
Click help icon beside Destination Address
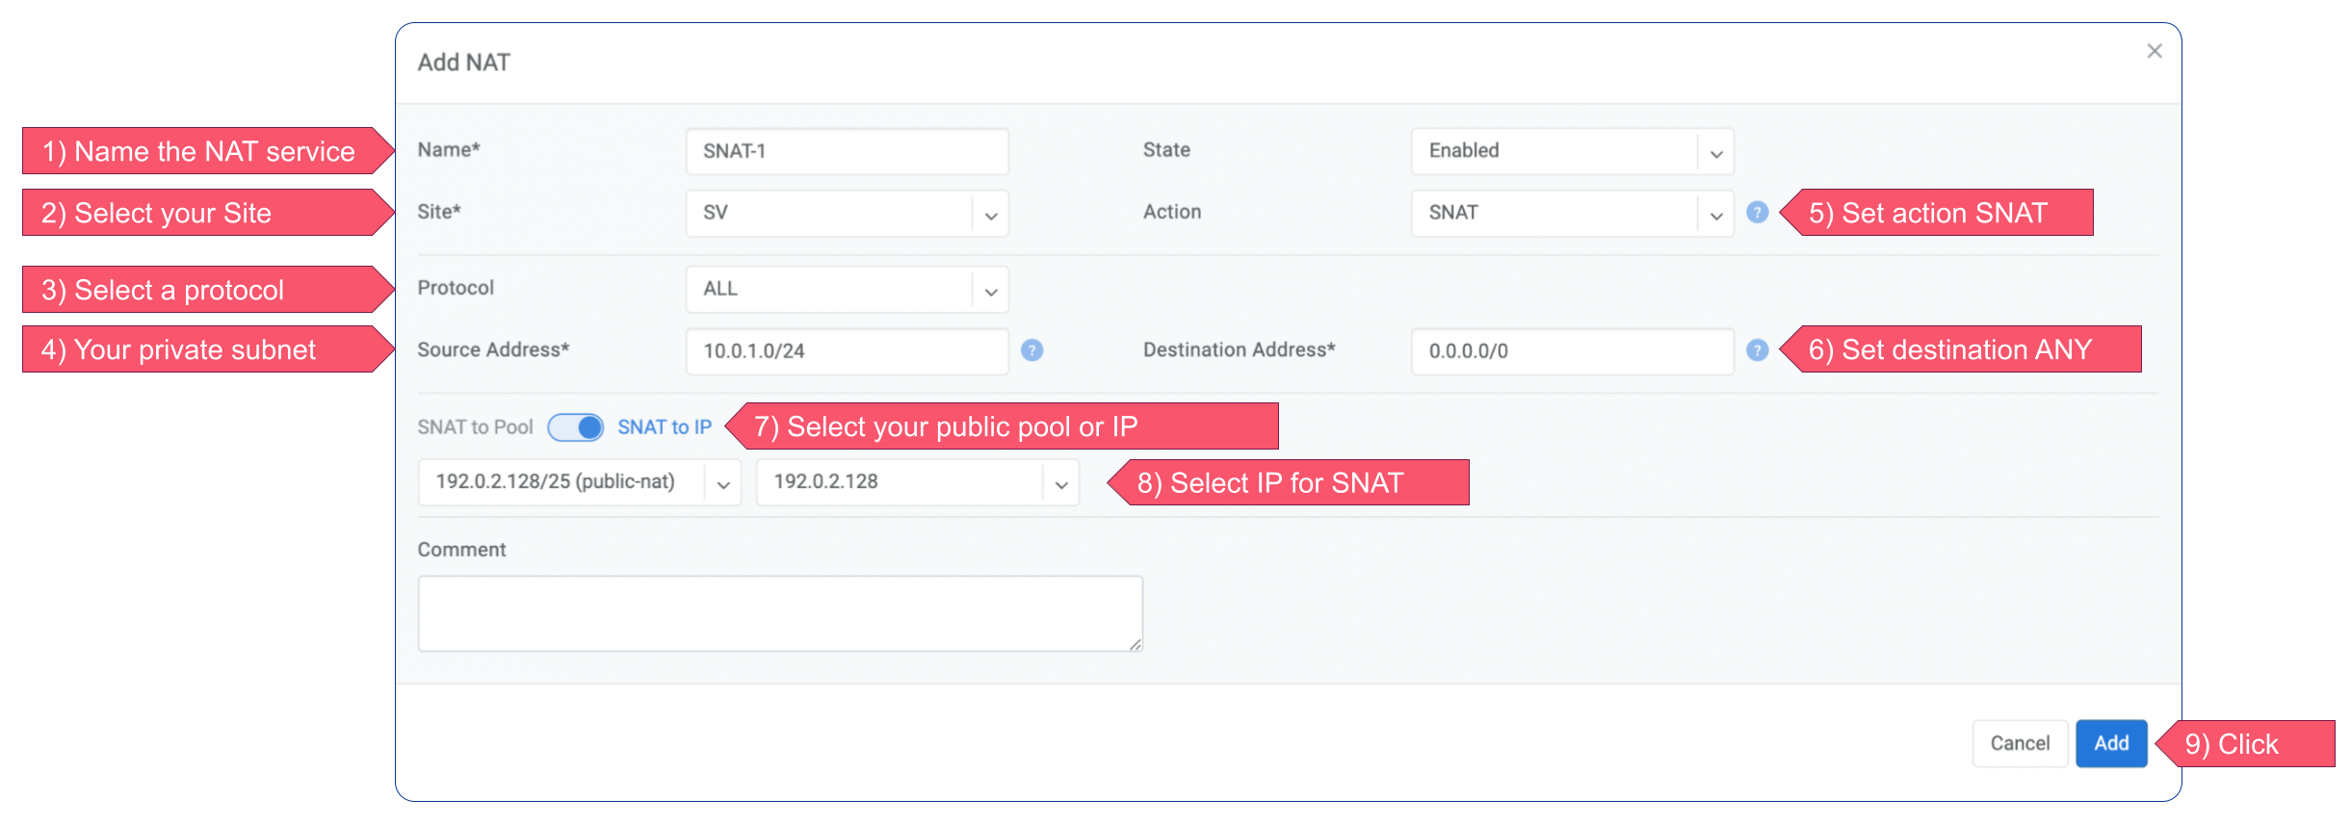[1757, 350]
